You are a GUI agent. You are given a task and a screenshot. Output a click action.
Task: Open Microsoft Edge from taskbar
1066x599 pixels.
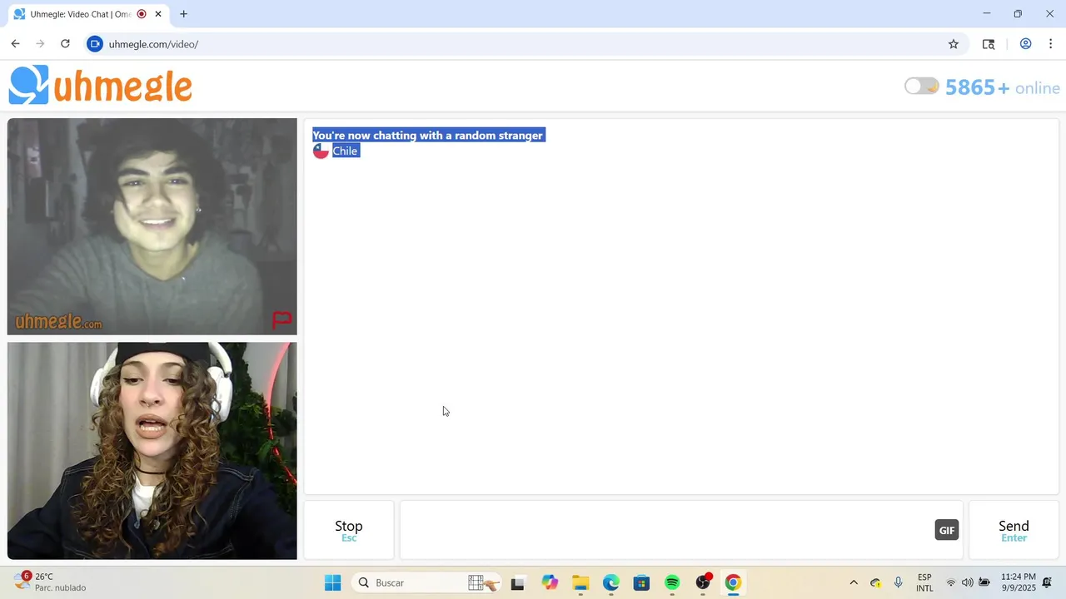(x=611, y=582)
